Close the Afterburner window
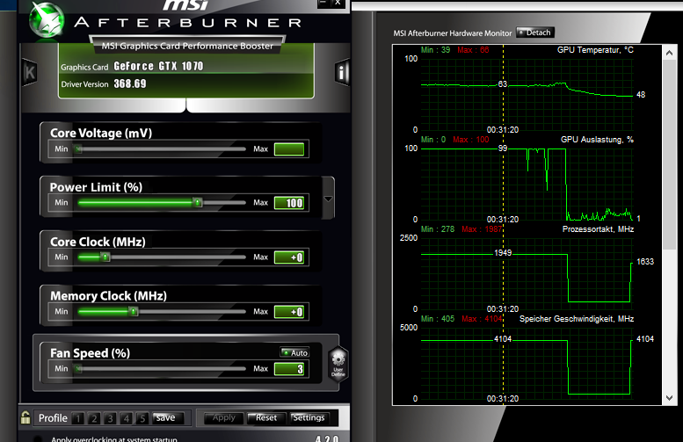Viewport: 683px width, 442px height. click(338, 3)
